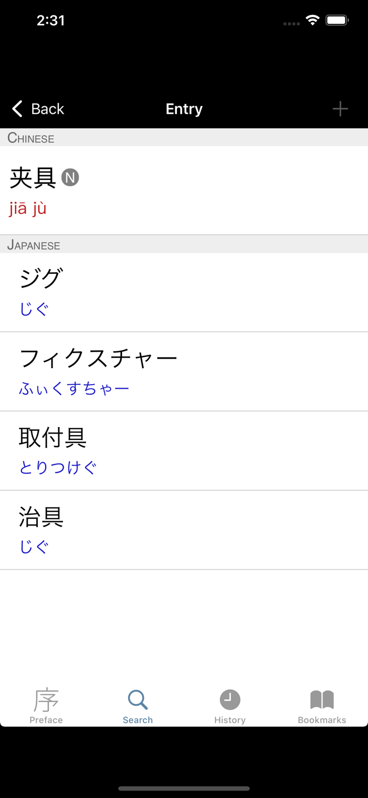Screen dimensions: 368x798
Task: Select the magnifying glass search icon
Action: 137,699
